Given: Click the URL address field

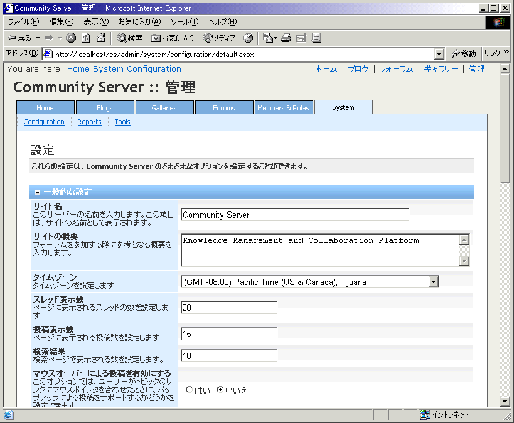Looking at the screenshot, I should pos(244,54).
